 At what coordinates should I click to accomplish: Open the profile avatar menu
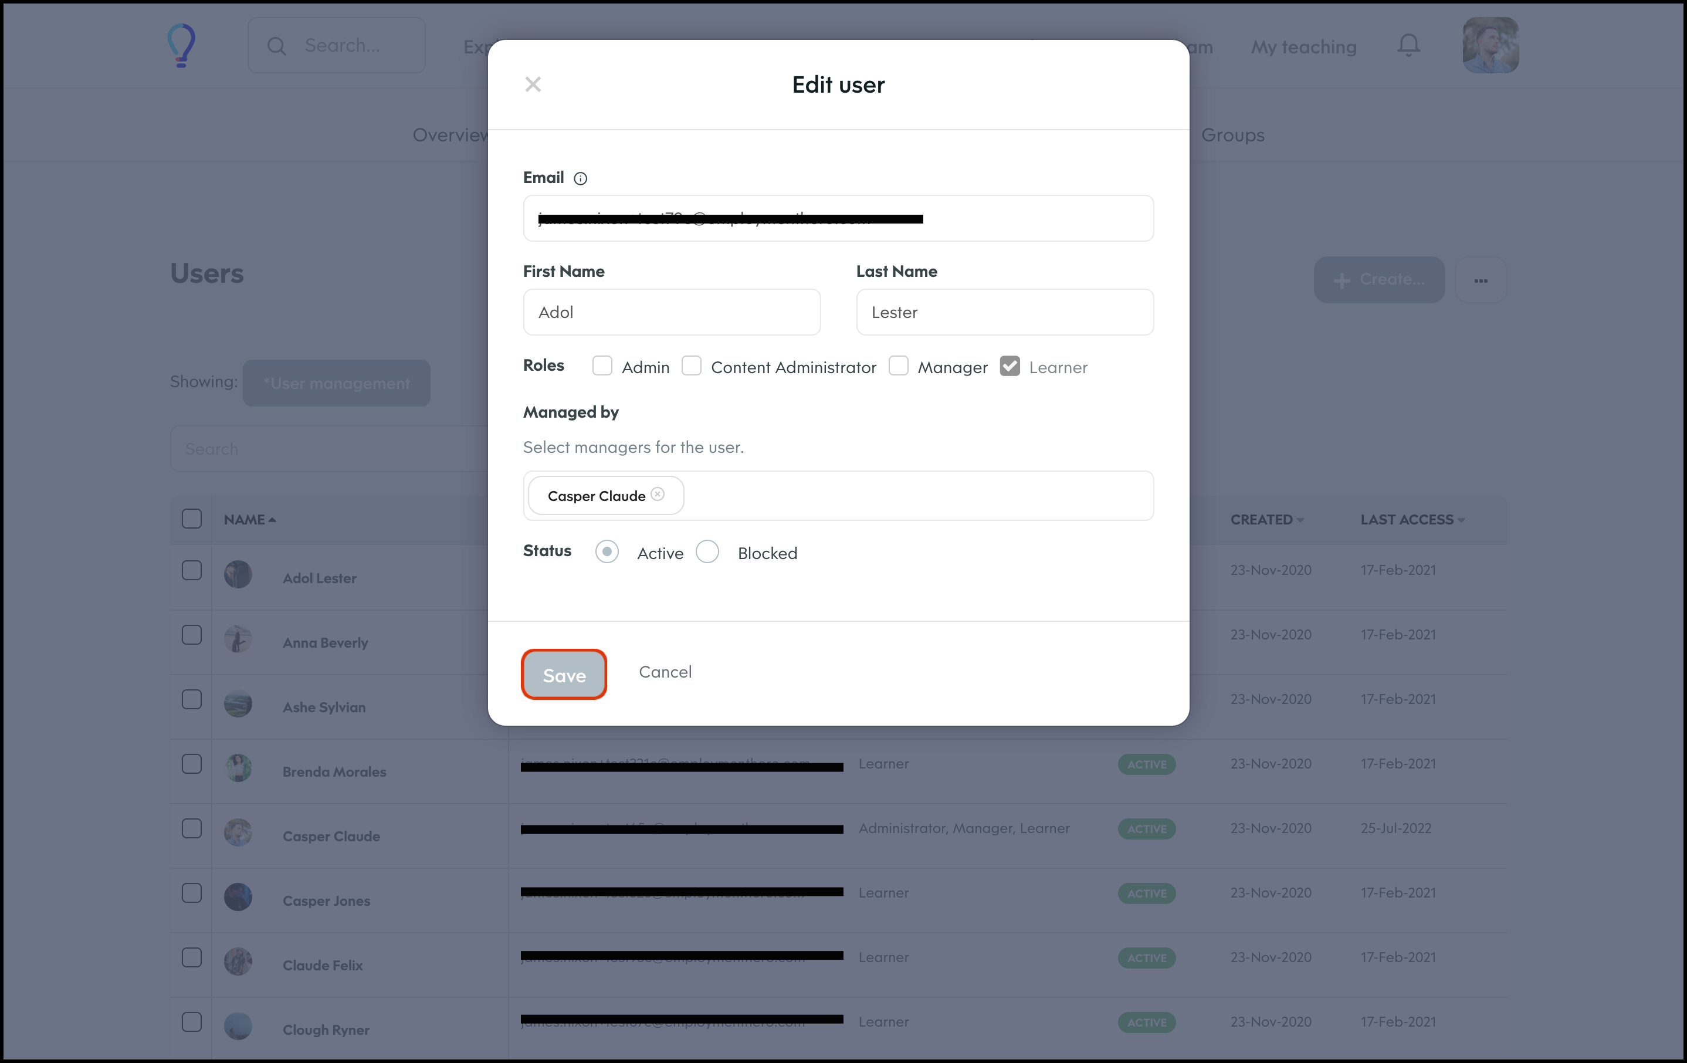point(1490,46)
